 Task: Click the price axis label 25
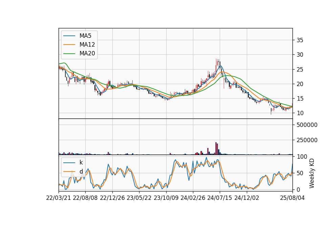pos(300,70)
